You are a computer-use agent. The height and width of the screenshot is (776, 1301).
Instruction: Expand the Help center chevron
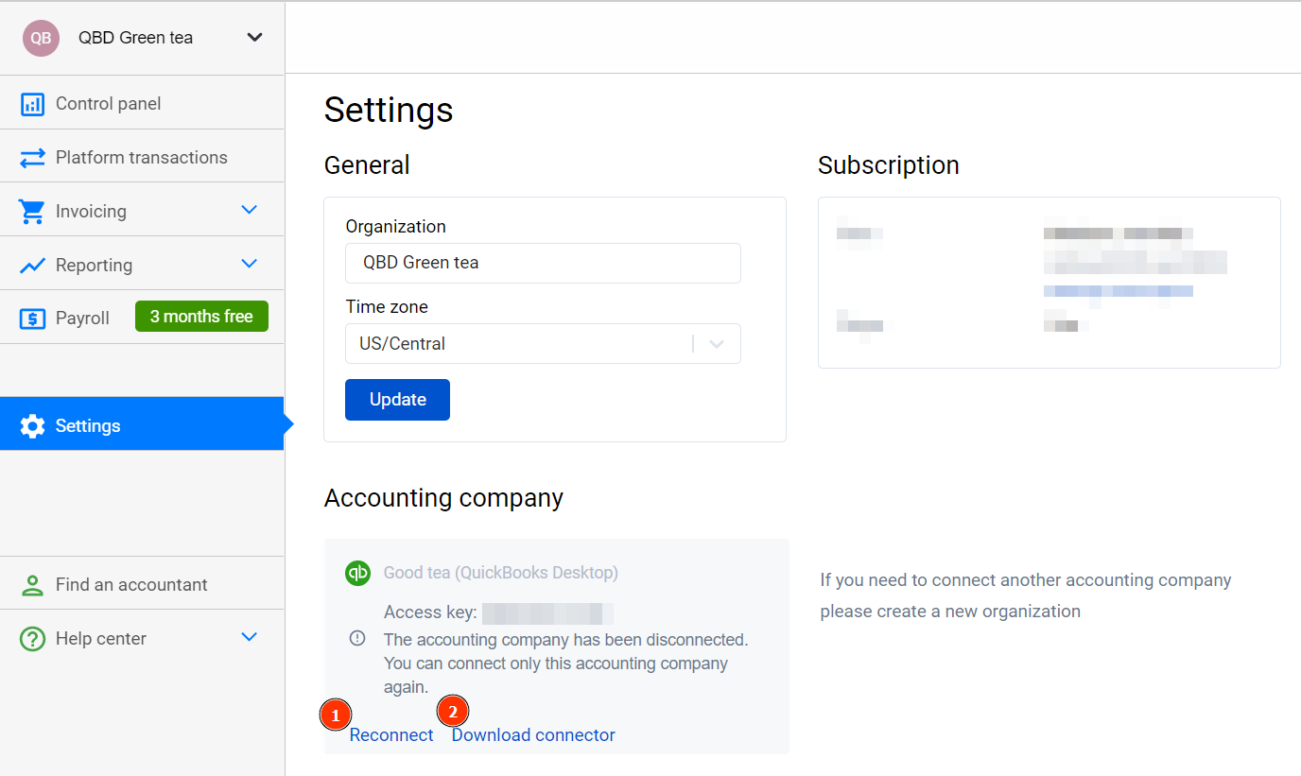click(250, 637)
